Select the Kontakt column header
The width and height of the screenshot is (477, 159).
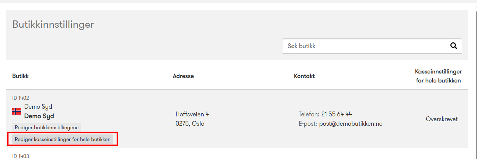(304, 76)
